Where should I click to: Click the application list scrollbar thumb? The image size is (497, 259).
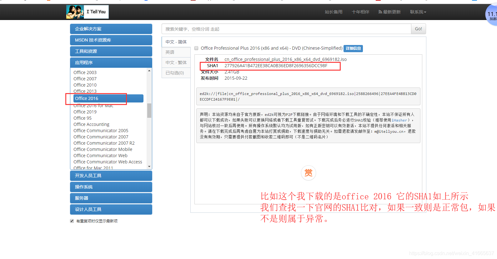coord(149,111)
